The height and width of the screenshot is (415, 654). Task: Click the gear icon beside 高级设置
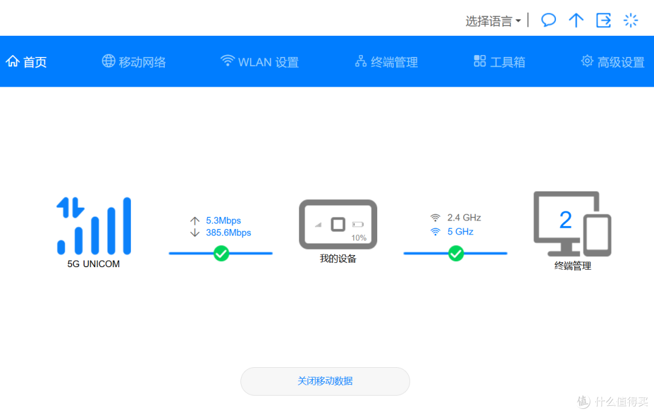coord(587,61)
